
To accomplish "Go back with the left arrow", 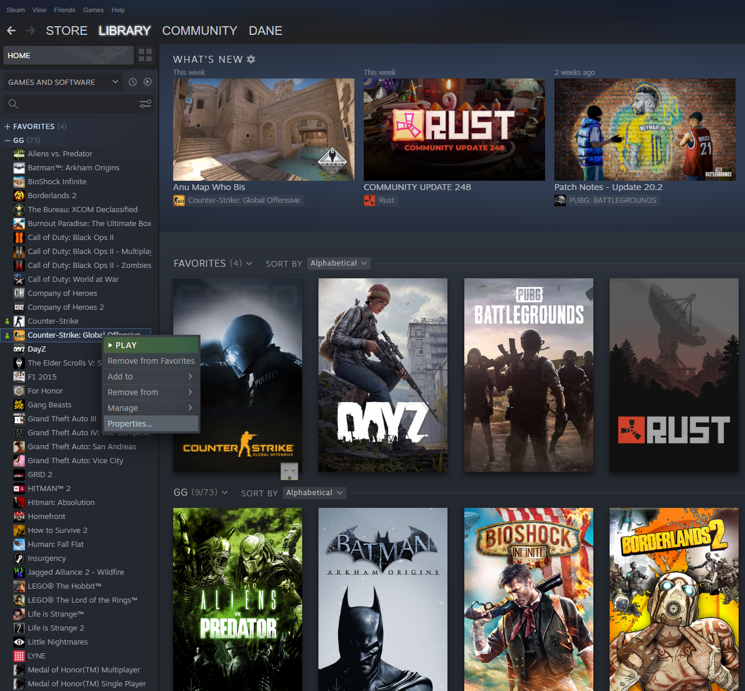I will tap(11, 30).
